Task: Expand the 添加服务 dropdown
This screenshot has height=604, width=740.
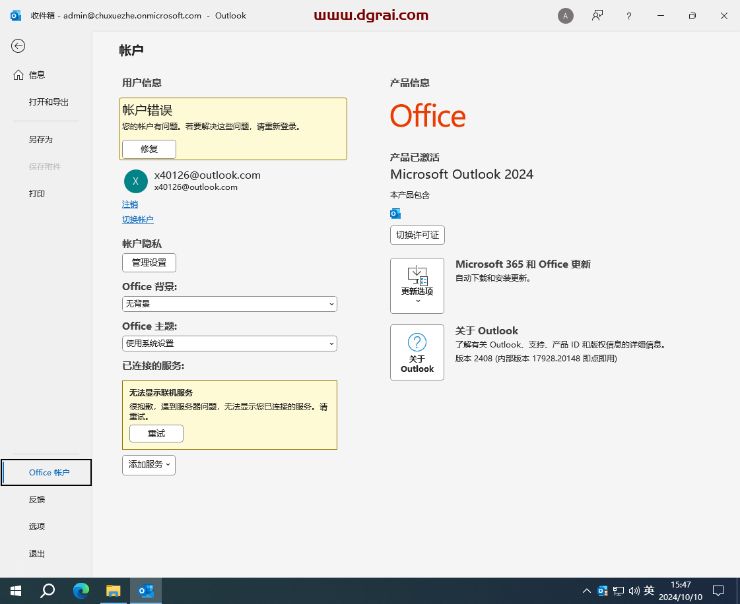Action: [x=149, y=465]
